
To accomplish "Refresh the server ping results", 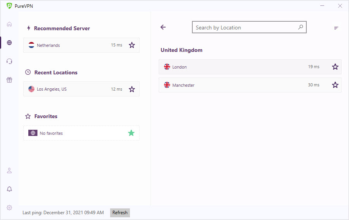I will [x=120, y=213].
